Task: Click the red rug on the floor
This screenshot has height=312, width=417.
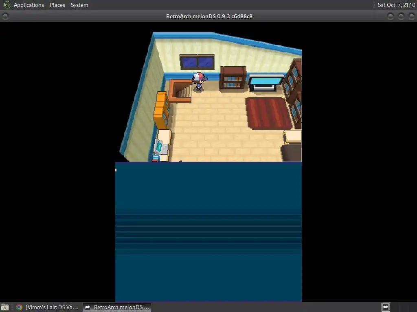Action: (269, 113)
